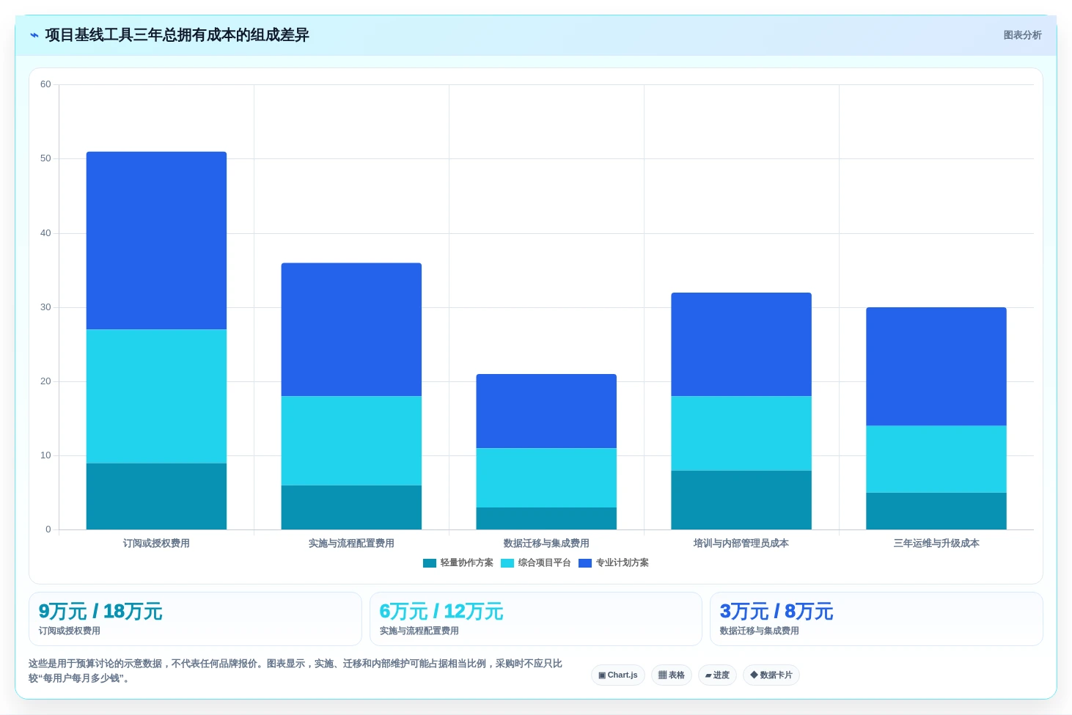
Task: Toggle the 轻量协作方案 legend swatch
Action: click(430, 563)
